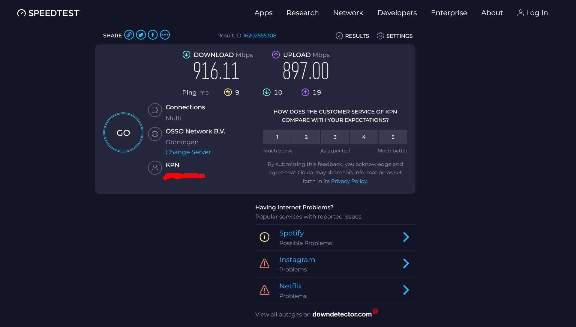Click the Change Server link
576x327 pixels.
coord(188,152)
